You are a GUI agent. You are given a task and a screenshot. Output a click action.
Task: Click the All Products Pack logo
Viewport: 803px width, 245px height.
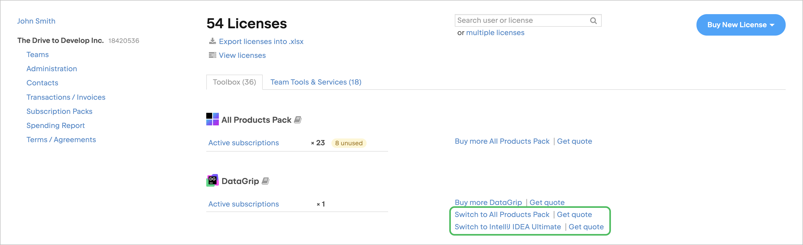coord(212,119)
